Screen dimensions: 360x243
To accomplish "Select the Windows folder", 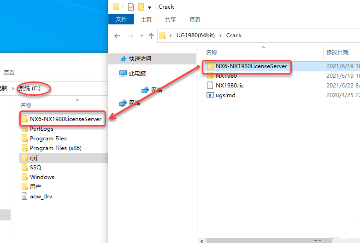I will click(x=42, y=177).
